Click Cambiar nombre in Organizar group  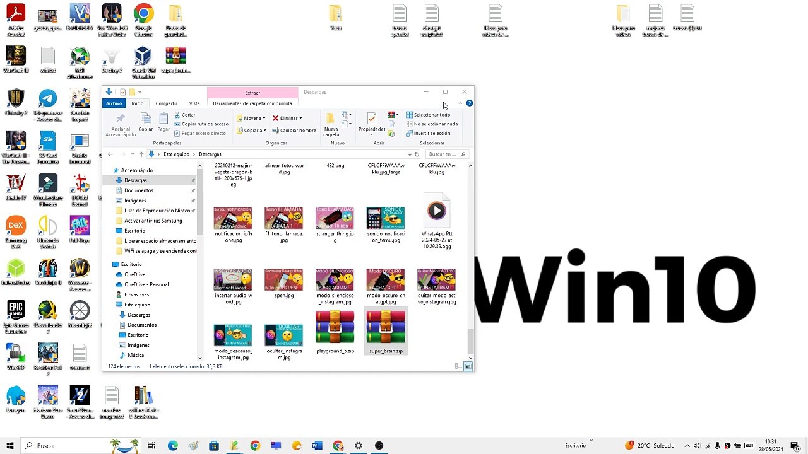click(294, 130)
